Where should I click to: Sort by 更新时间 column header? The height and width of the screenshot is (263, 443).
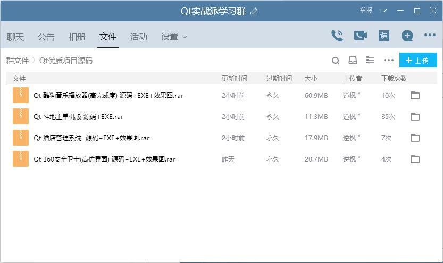234,78
